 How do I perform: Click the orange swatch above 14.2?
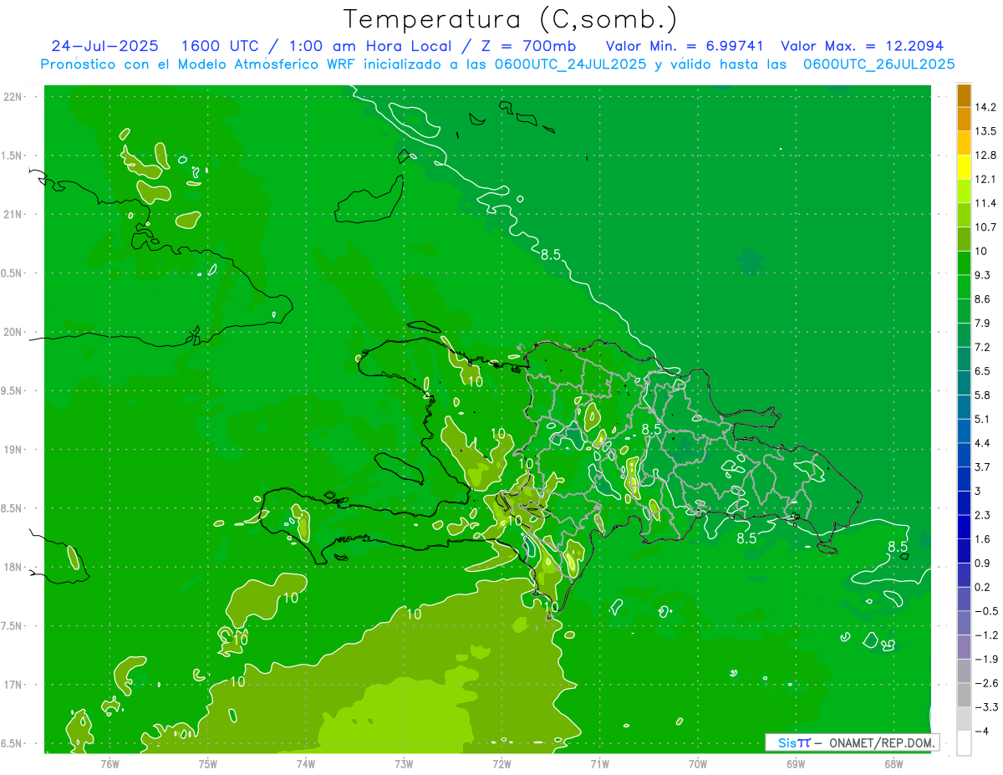coord(964,95)
